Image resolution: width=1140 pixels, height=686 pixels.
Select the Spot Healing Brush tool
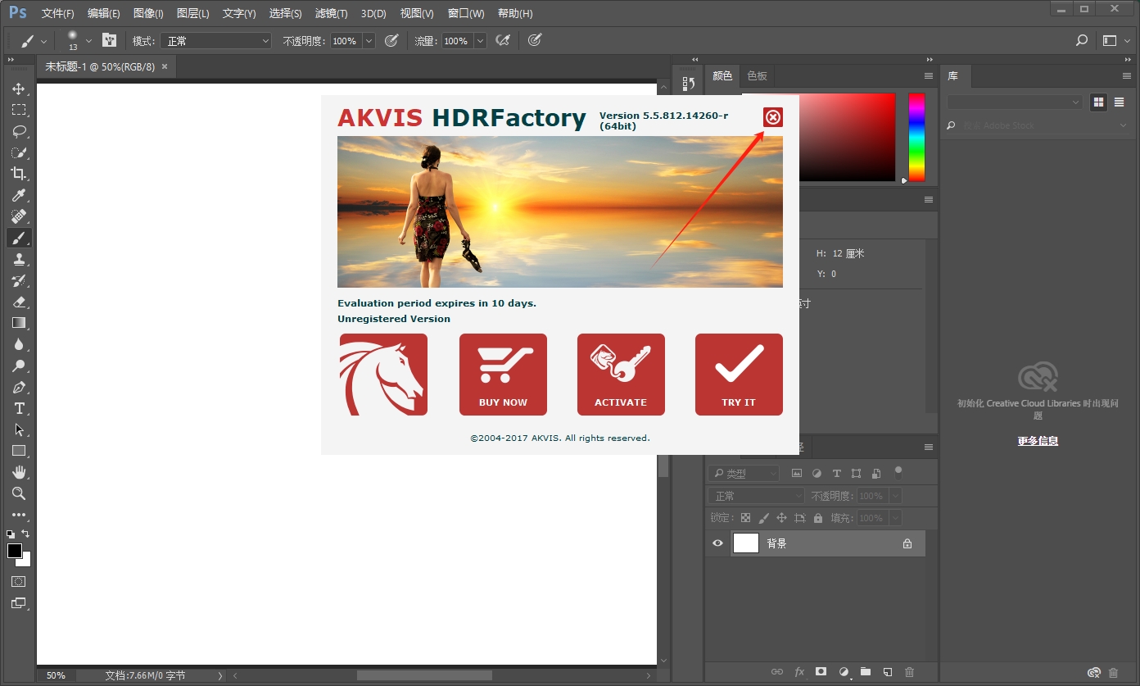tap(19, 216)
